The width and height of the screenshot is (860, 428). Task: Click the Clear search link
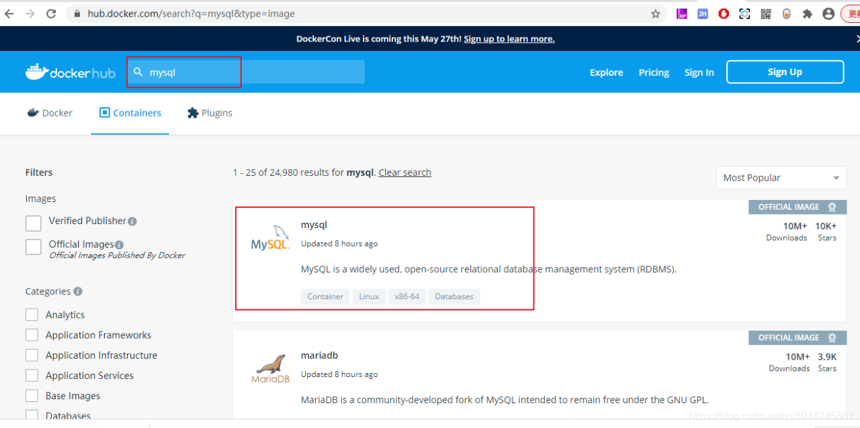[x=405, y=172]
